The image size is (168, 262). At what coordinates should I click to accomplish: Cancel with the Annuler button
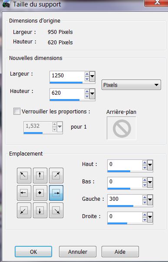pos(78,252)
